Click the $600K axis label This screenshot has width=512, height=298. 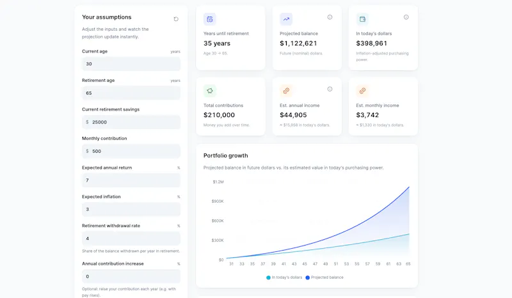(218, 221)
